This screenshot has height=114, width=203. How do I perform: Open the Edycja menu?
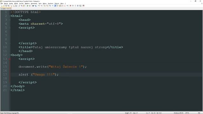point(6,3)
